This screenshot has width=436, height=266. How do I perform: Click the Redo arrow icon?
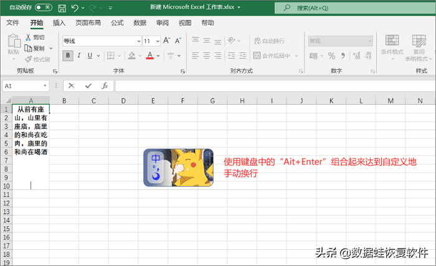(93, 8)
